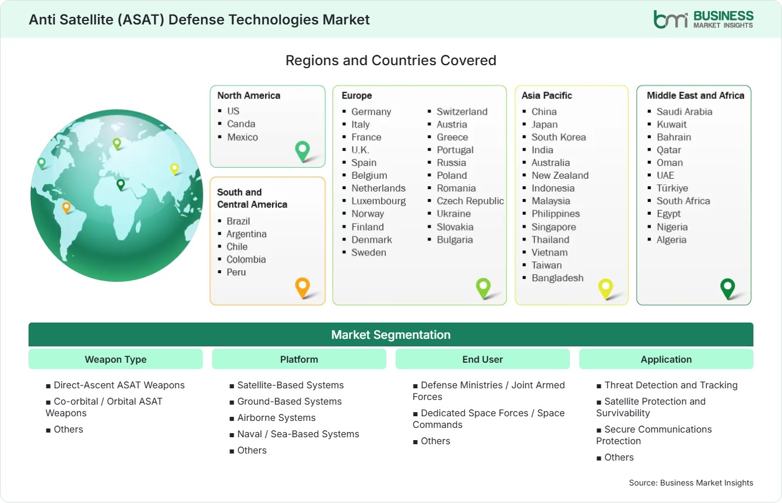Click the globe illustration

click(117, 196)
